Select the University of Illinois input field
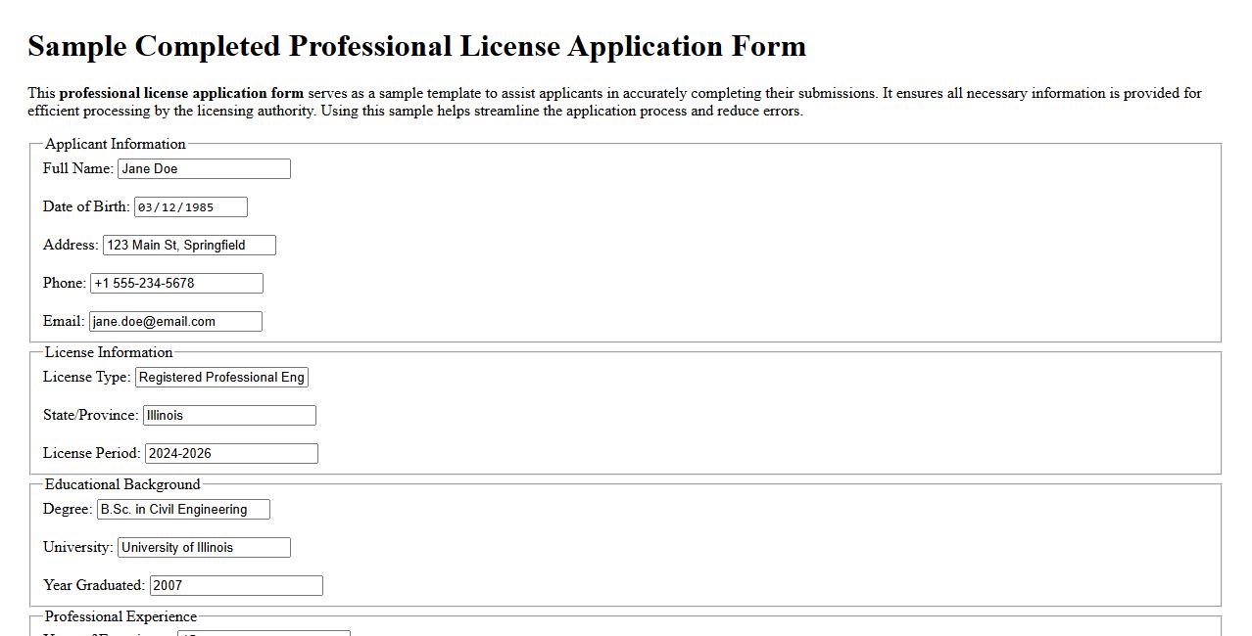This screenshot has height=636, width=1252. tap(203, 547)
